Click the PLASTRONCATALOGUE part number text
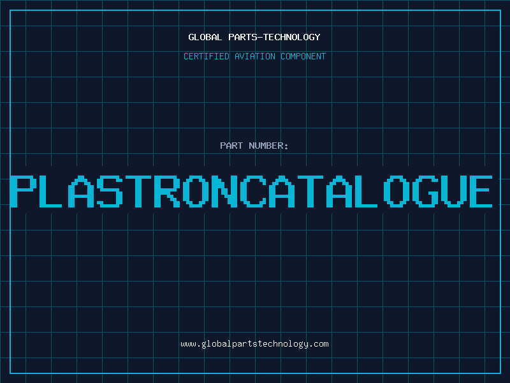Viewport: 510px width, 383px height. [x=251, y=191]
